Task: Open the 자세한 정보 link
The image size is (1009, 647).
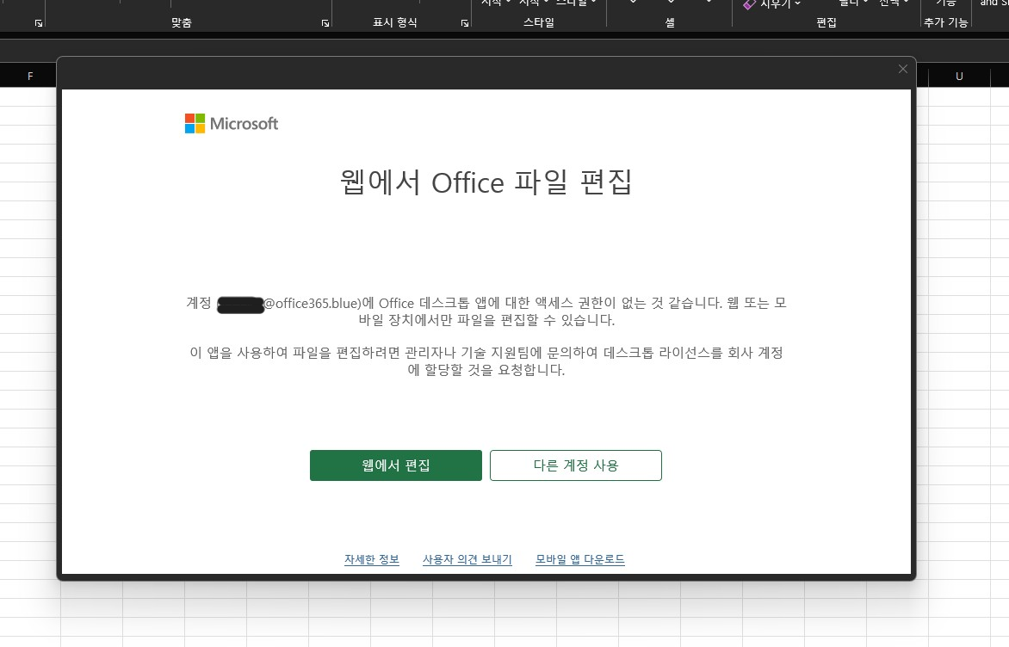Action: pyautogui.click(x=372, y=559)
